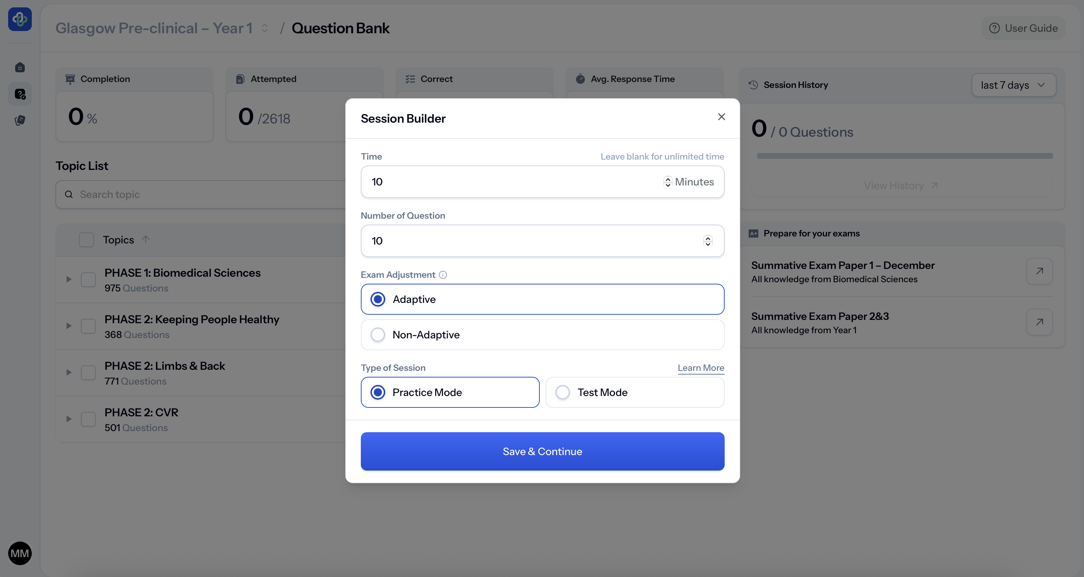Close the Session Builder dialog

point(721,117)
